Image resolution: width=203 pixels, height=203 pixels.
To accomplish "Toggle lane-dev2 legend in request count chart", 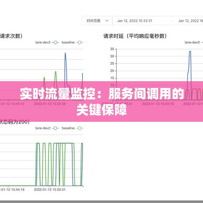I will 47,42.
